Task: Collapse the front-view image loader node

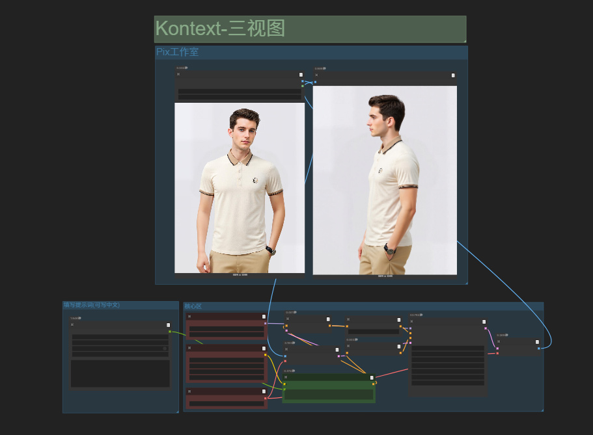Action: tap(178, 75)
